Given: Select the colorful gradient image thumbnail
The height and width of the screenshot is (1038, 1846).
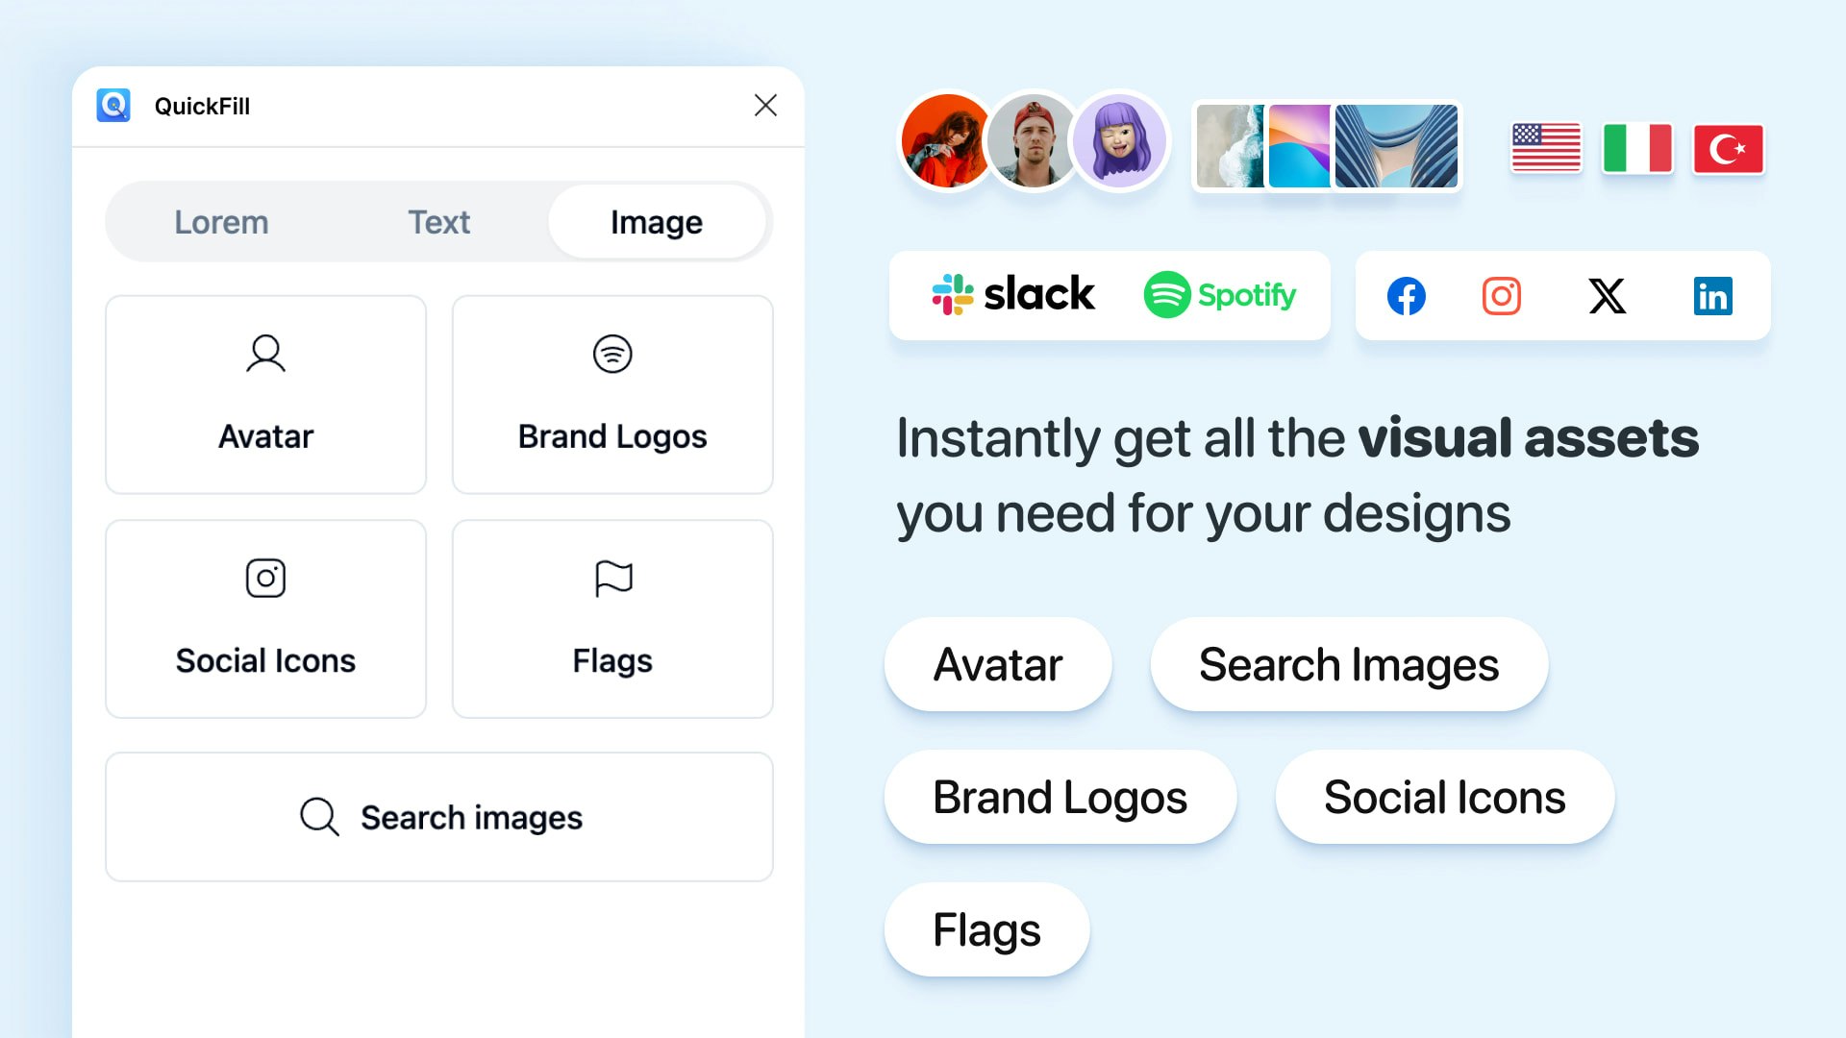Looking at the screenshot, I should [x=1299, y=146].
